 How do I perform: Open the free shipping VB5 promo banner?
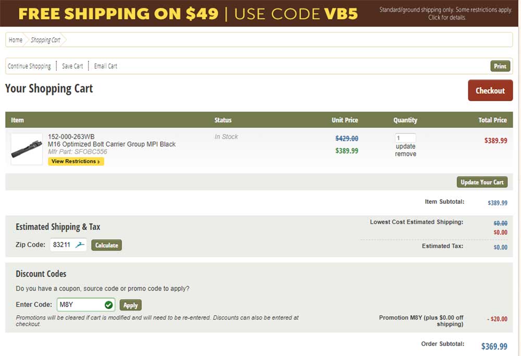[x=259, y=14]
